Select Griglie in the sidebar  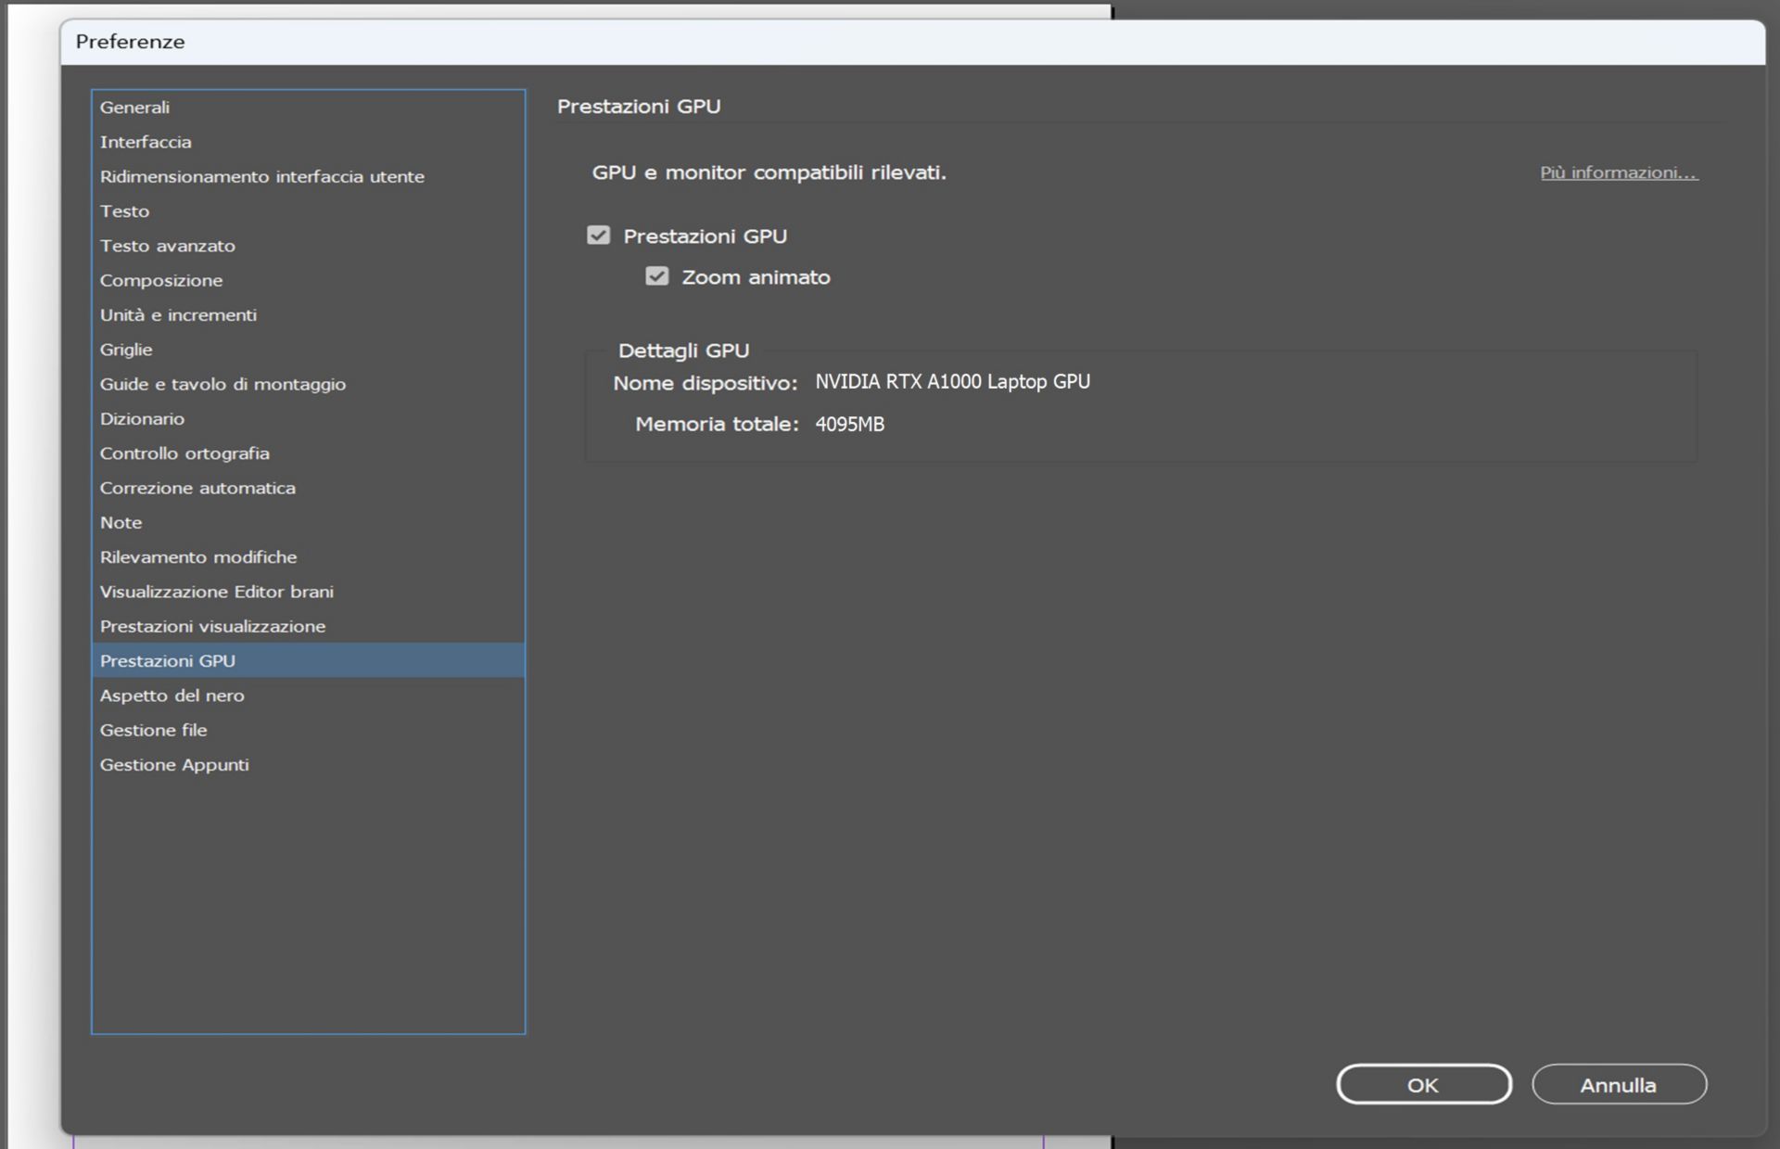point(126,350)
